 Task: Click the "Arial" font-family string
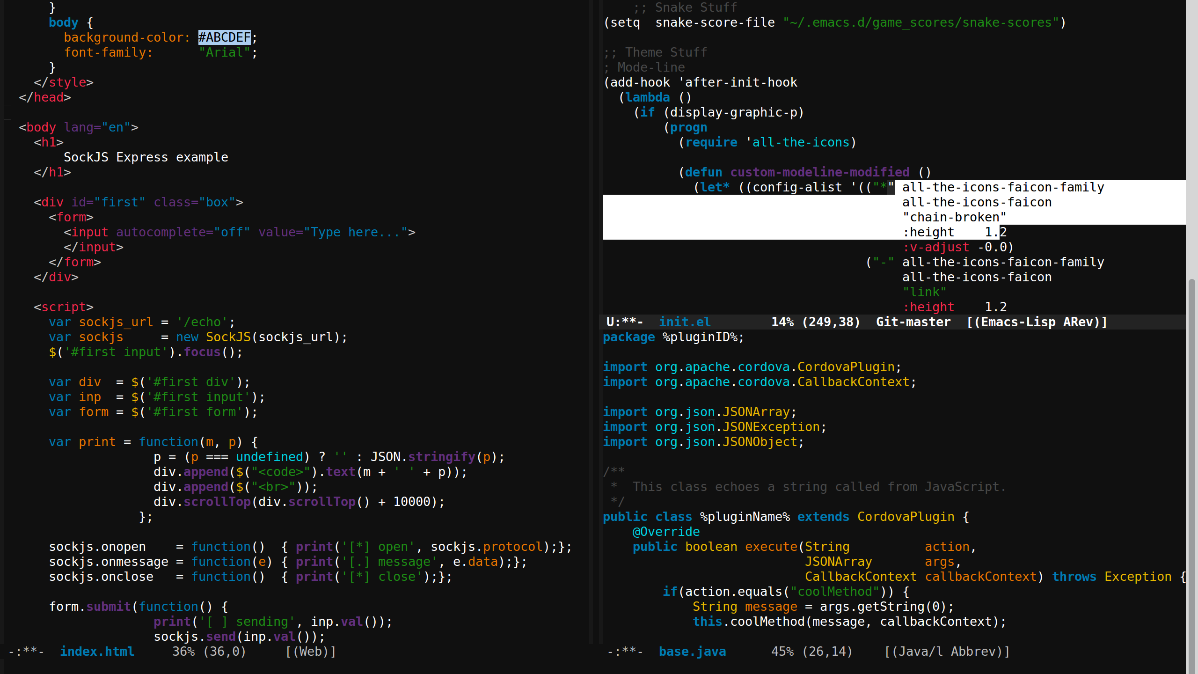coord(224,52)
